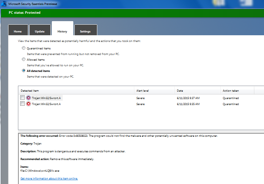Click Quarantined action in 9:37 AM row
This screenshot has width=264, height=184.
[x=231, y=98]
